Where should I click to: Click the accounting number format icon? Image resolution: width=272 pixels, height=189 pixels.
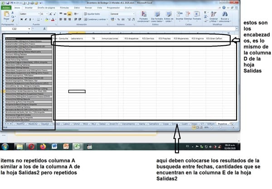point(112,19)
